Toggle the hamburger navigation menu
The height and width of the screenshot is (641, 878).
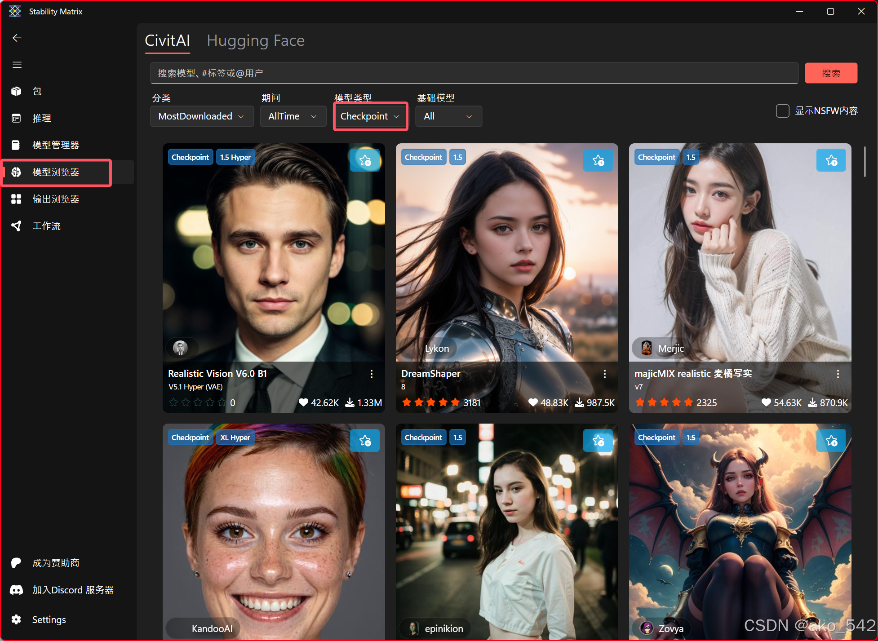click(x=17, y=65)
